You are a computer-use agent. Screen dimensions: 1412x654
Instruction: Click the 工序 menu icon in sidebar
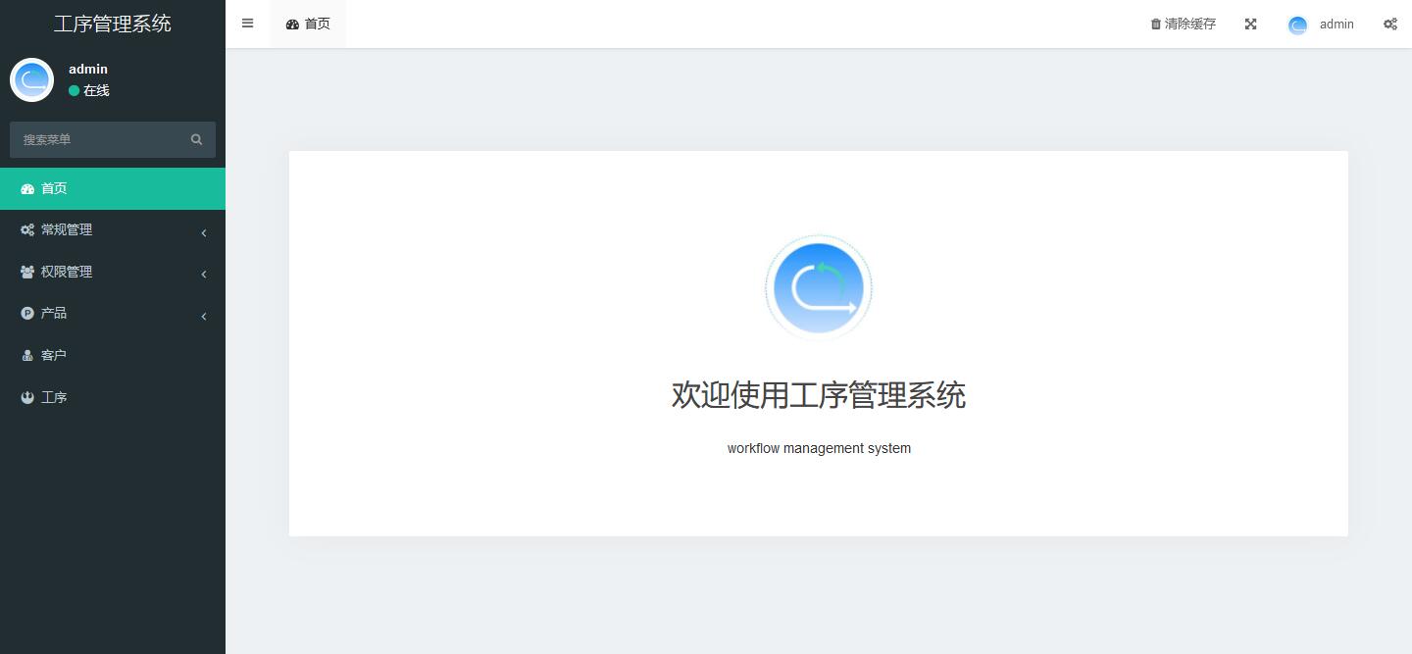[27, 397]
